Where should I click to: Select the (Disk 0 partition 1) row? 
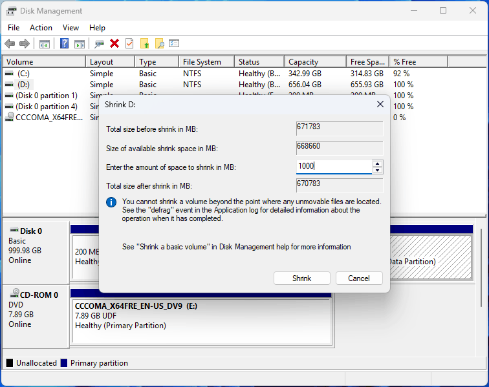(47, 96)
